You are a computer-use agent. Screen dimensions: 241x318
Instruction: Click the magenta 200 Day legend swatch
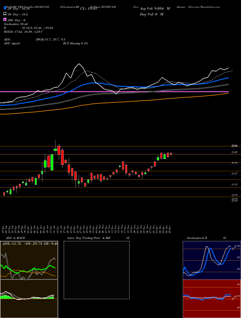point(5,19)
